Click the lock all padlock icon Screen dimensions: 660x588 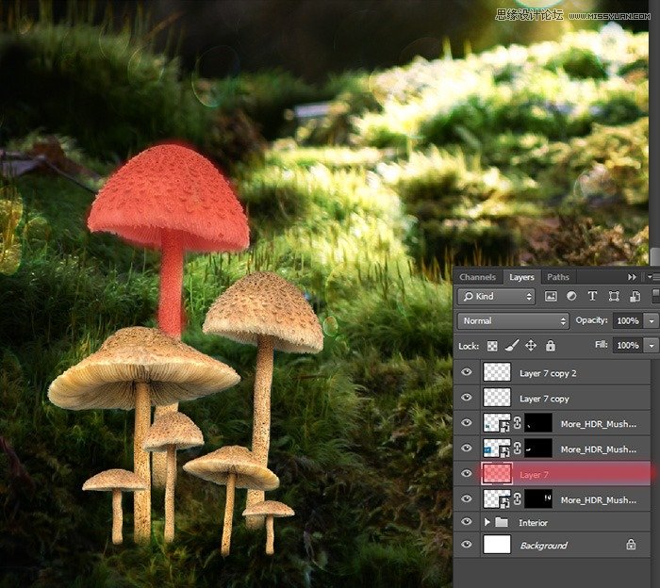(x=550, y=346)
